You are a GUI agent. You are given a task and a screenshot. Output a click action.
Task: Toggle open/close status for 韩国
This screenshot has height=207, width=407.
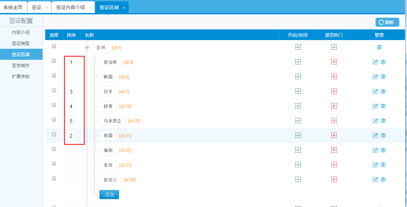pyautogui.click(x=298, y=76)
